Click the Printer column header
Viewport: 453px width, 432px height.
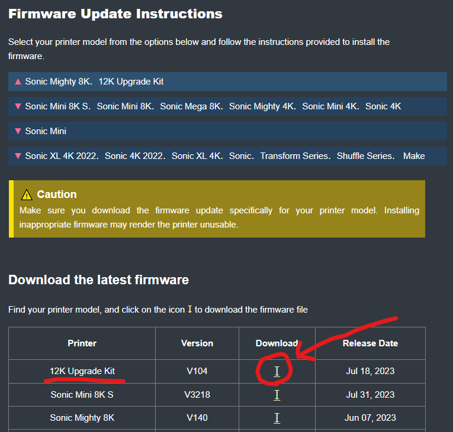pyautogui.click(x=82, y=343)
